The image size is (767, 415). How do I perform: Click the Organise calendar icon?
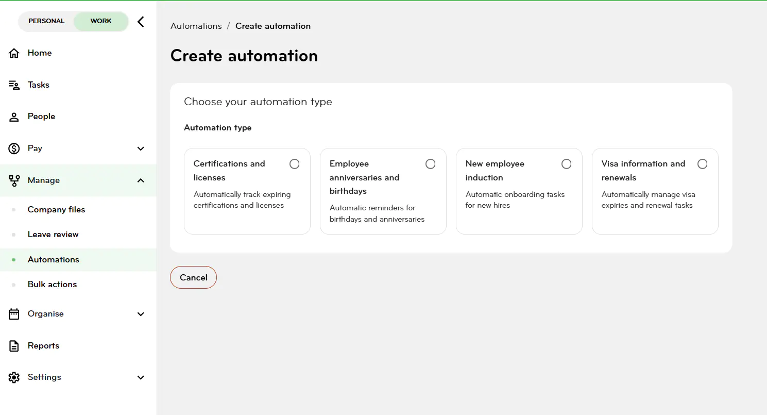[x=14, y=314]
